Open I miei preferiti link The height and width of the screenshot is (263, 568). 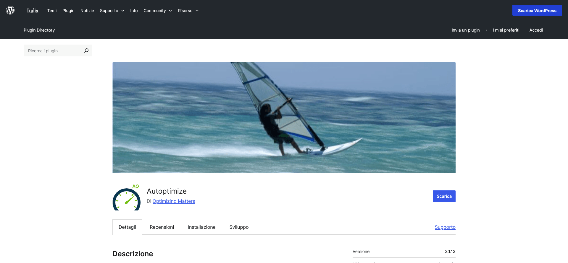pyautogui.click(x=506, y=30)
